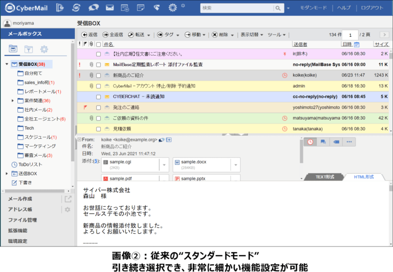Tick the checkbox for 見積依頼 email
393x272 pixels.
(98, 129)
